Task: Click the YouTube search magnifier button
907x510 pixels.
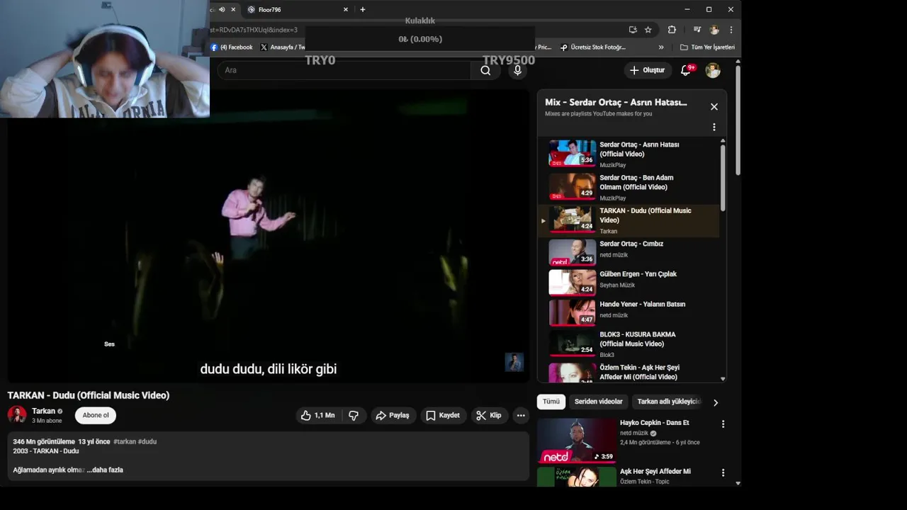Action: (485, 70)
